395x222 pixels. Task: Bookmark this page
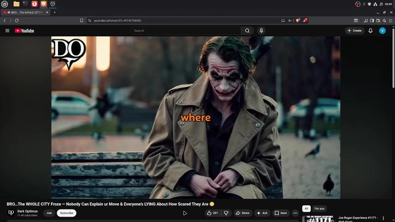click(81, 21)
